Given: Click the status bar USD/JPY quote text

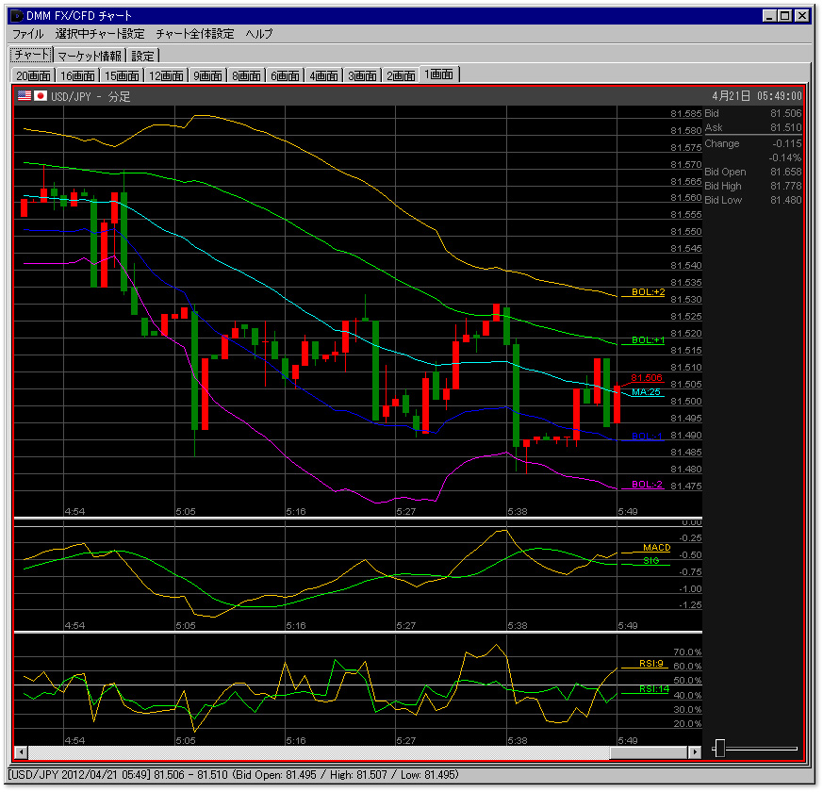Looking at the screenshot, I should 234,775.
